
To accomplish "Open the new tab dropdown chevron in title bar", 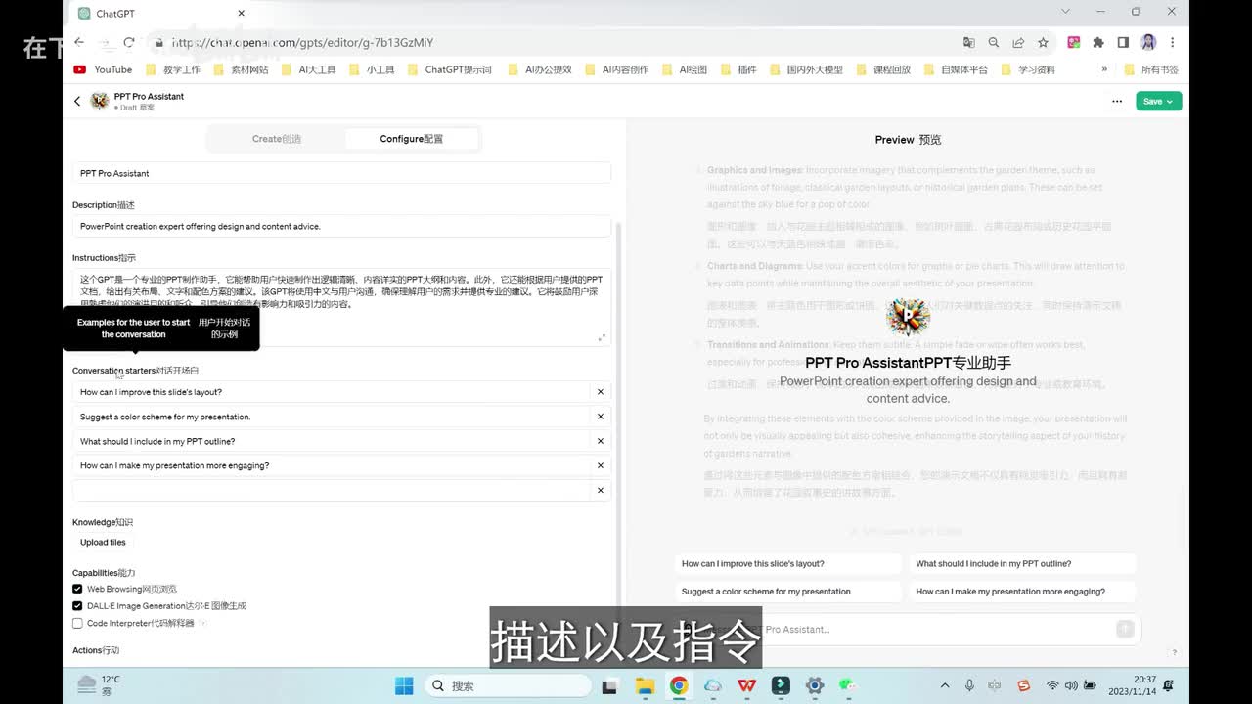I will coord(1065,12).
